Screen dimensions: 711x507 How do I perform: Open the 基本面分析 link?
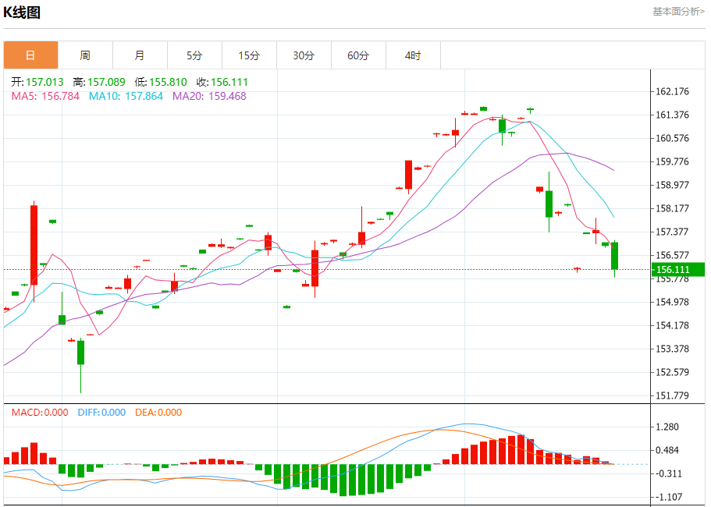click(x=677, y=12)
